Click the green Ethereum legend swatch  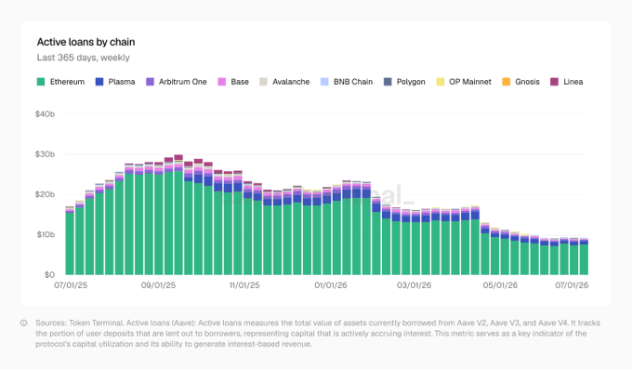click(x=41, y=82)
